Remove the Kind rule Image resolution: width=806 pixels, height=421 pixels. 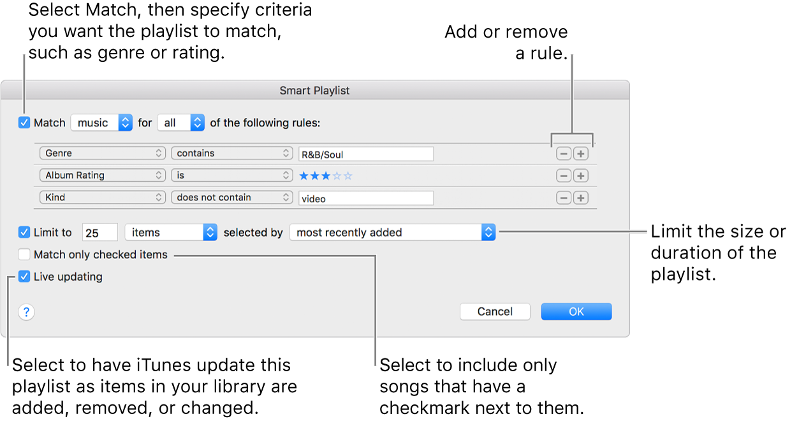click(564, 198)
